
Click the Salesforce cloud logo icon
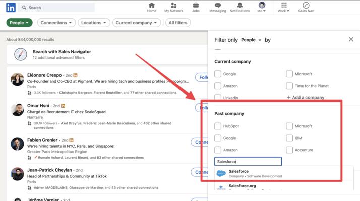pyautogui.click(x=221, y=173)
